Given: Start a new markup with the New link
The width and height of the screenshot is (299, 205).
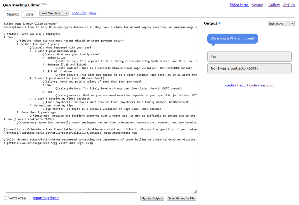Looking at the screenshot, I should pos(93,13).
